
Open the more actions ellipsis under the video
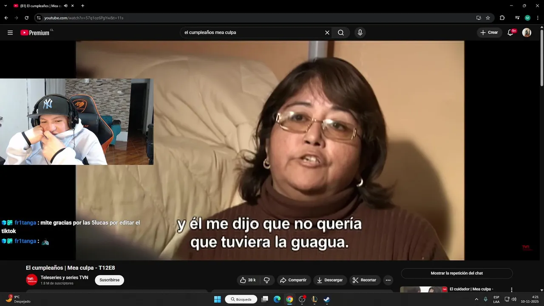(x=388, y=280)
